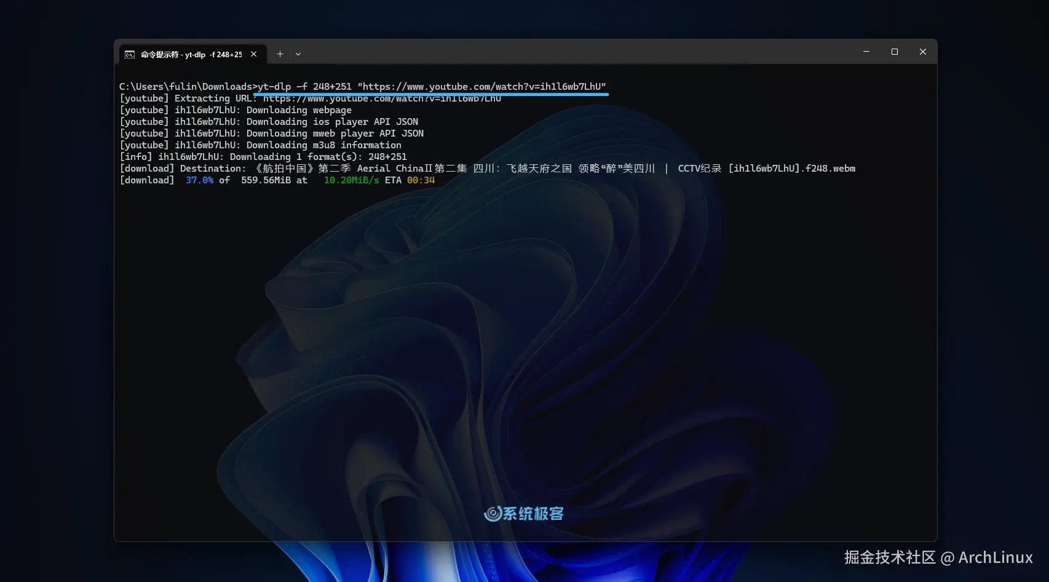
Task: Click the Downloading 1 format(s) info line
Action: coord(263,156)
